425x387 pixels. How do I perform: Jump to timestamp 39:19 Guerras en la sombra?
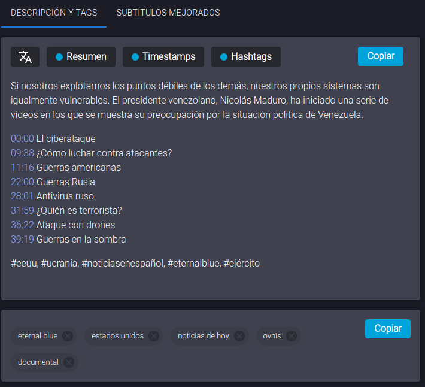point(22,240)
